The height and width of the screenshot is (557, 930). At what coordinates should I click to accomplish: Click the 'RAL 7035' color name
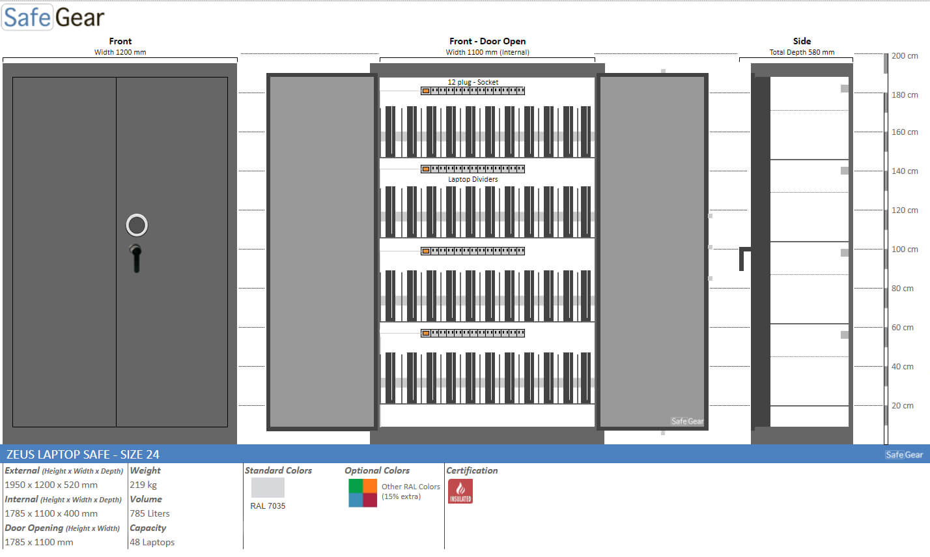point(268,506)
